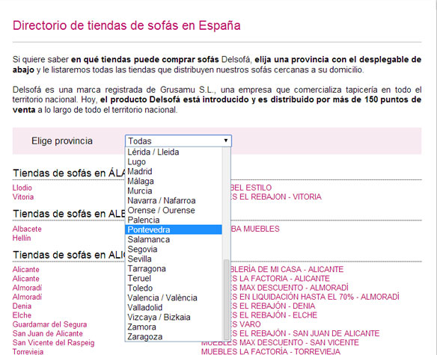Image resolution: width=437 pixels, height=355 pixels.
Task: Follow the Albacete link
Action: tap(27, 229)
